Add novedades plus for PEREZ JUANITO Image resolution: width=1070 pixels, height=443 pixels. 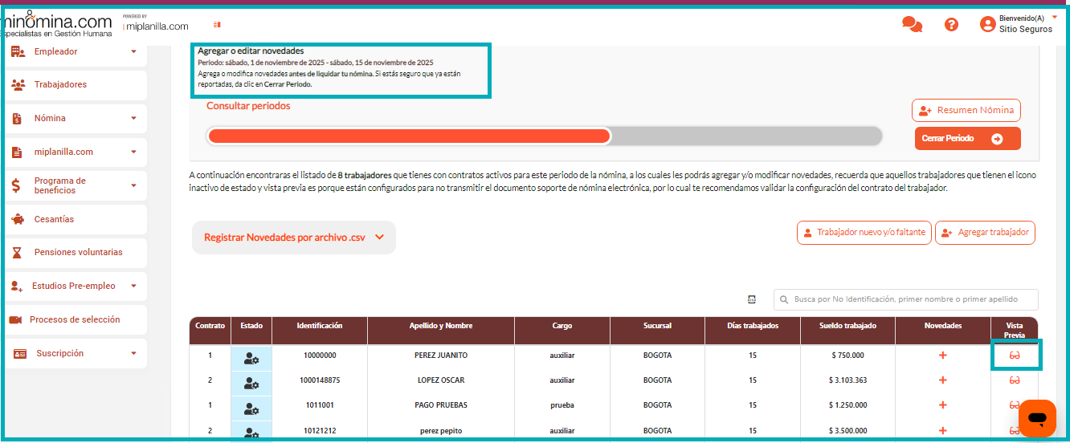(943, 356)
